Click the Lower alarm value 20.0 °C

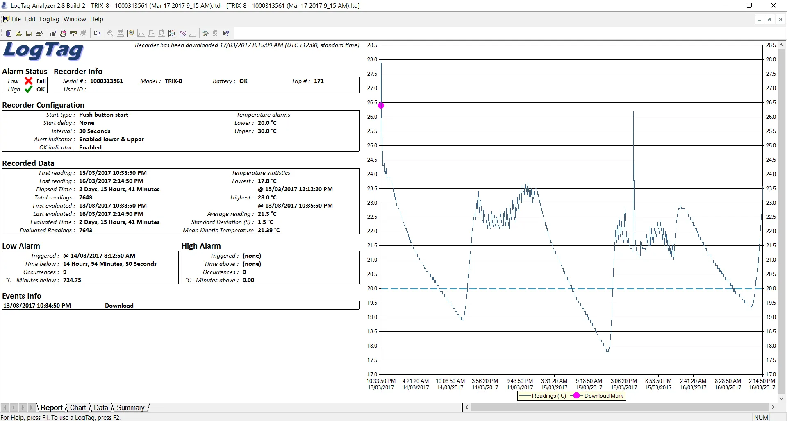click(x=267, y=123)
